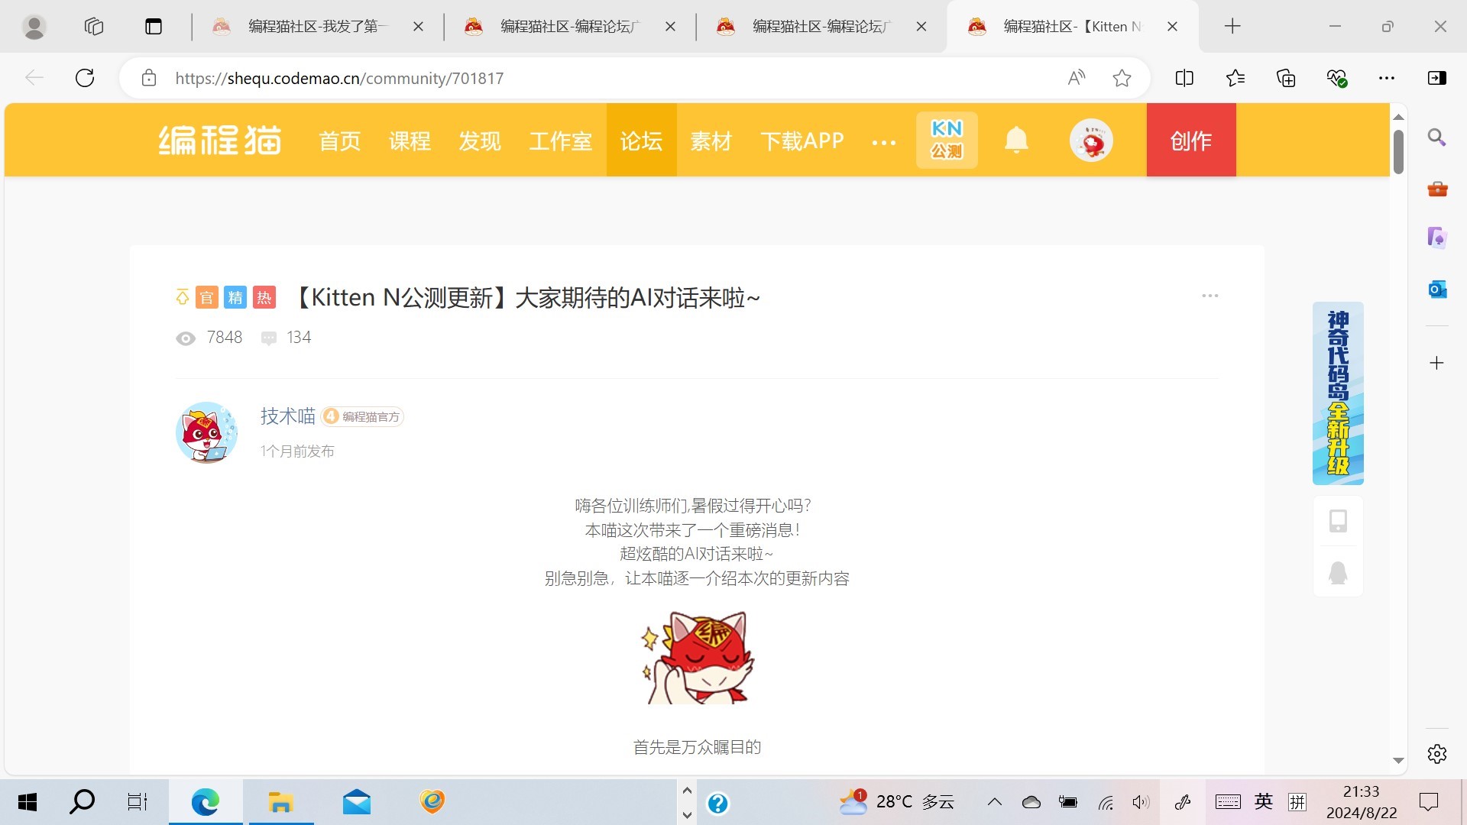
Task: Open the Collections icon
Action: (1286, 78)
